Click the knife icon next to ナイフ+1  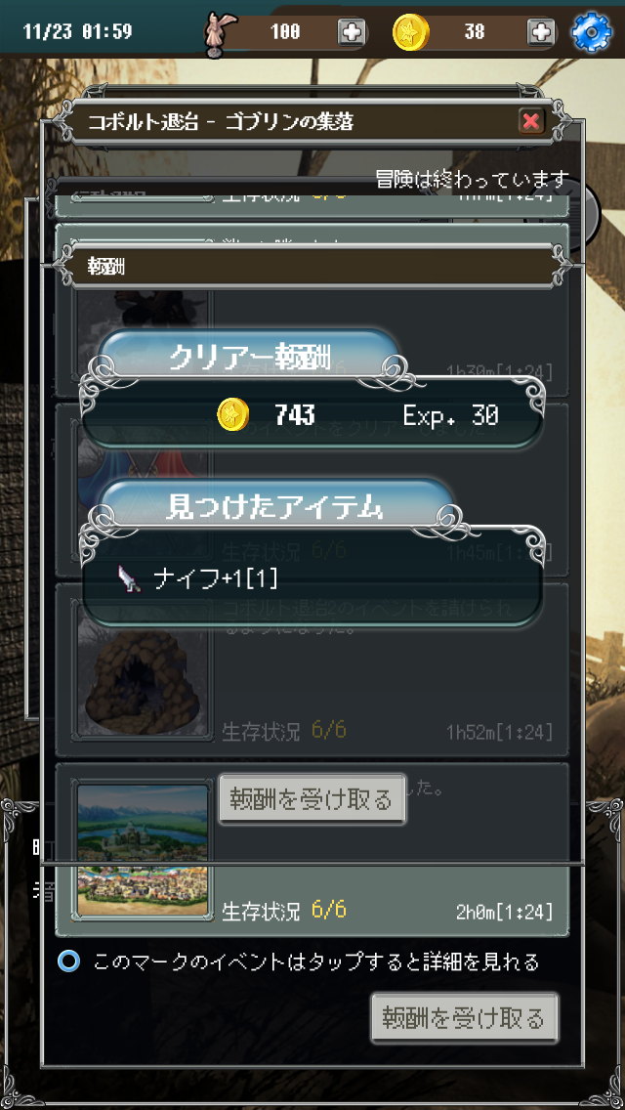point(128,580)
